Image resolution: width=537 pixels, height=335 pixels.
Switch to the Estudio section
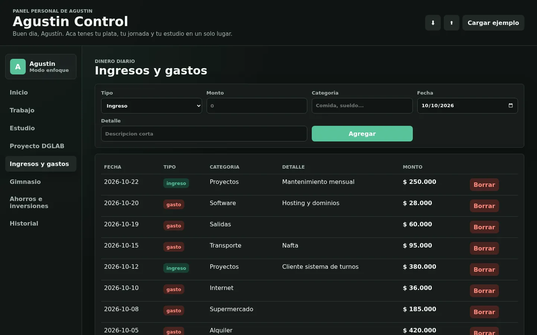pyautogui.click(x=41, y=128)
